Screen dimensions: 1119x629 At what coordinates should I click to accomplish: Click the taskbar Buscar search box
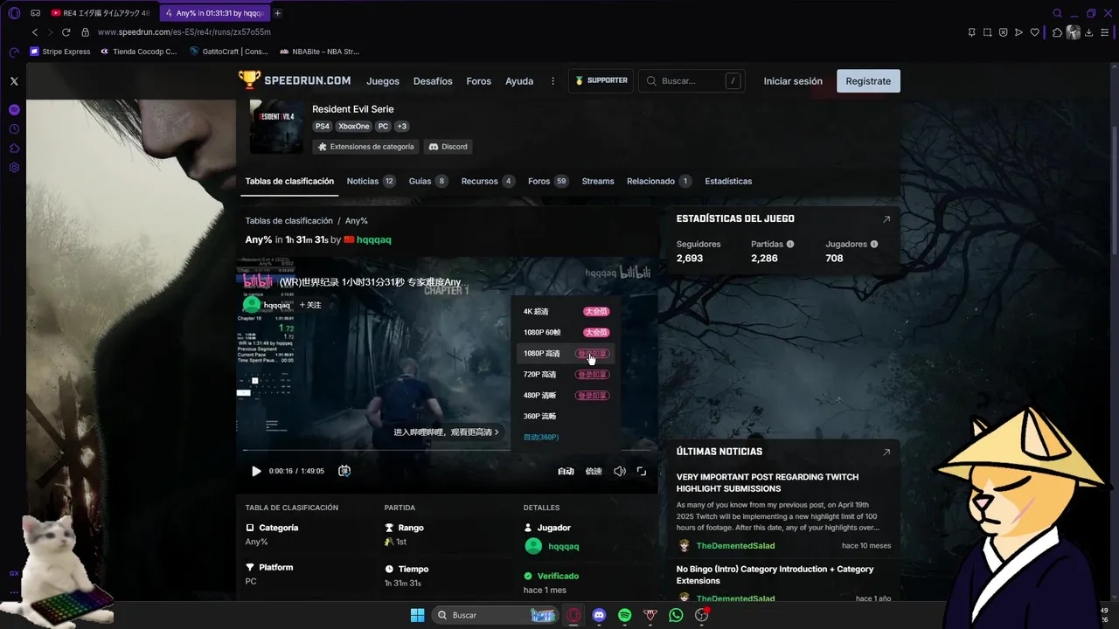(x=496, y=615)
